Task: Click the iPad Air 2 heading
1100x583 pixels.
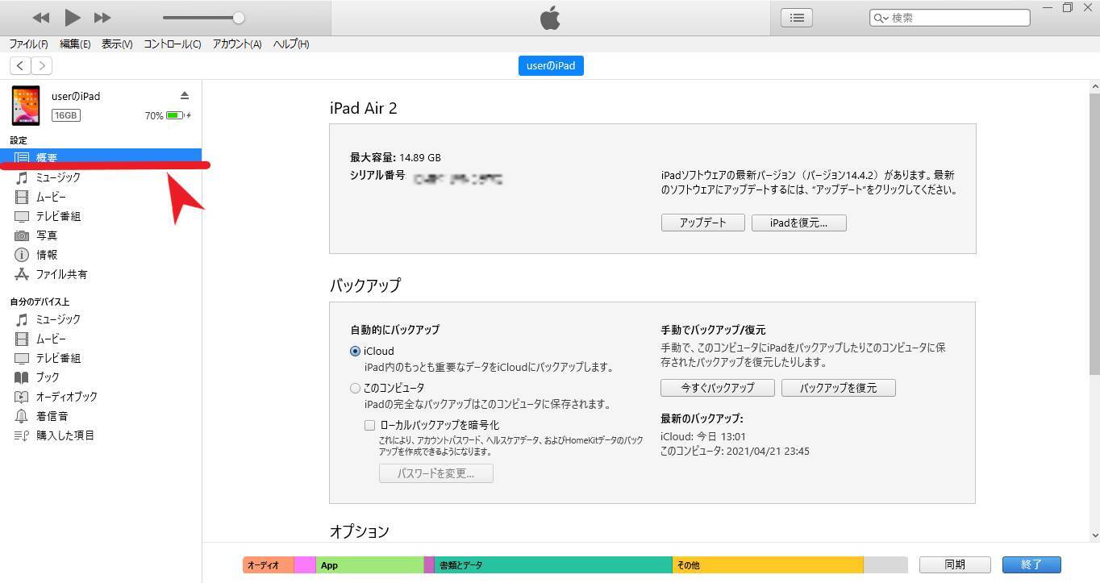Action: point(363,108)
